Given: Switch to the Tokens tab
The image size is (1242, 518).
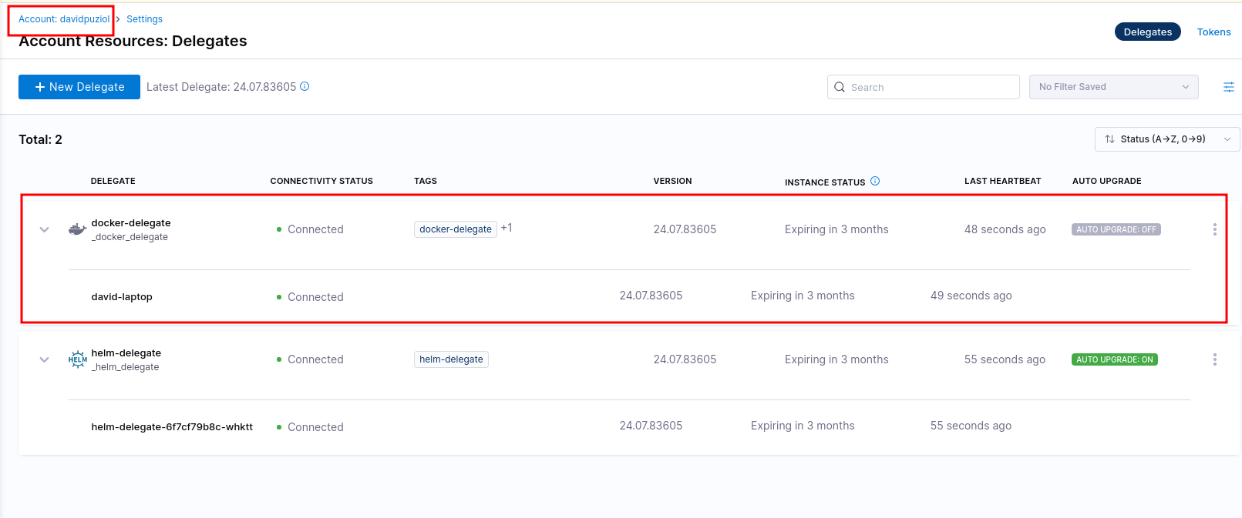Looking at the screenshot, I should [x=1213, y=32].
